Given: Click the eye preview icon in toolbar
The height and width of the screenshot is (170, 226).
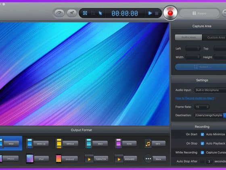Looking at the screenshot, I should 59,13.
